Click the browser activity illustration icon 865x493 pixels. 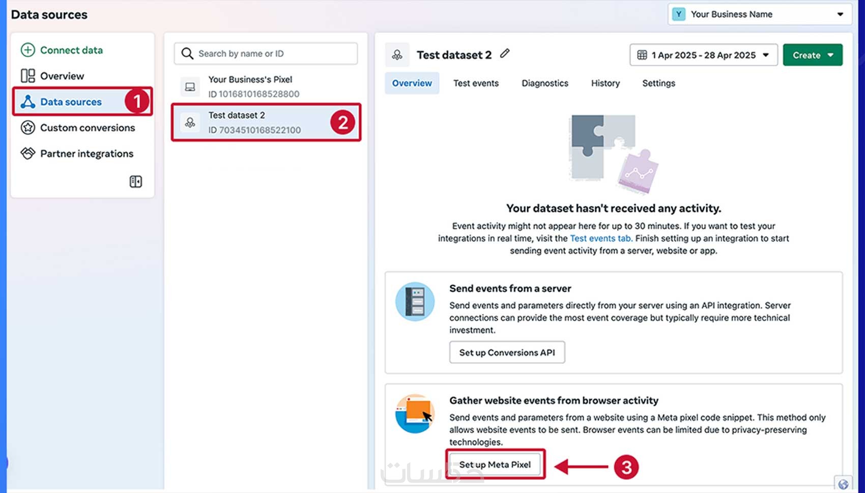pyautogui.click(x=415, y=414)
